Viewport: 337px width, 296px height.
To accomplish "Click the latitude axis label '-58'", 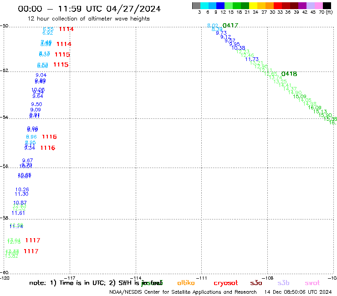I will pos(4,218).
